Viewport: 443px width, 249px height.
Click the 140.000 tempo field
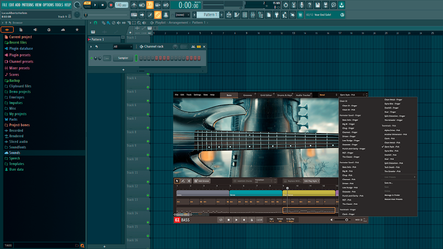(121, 5)
